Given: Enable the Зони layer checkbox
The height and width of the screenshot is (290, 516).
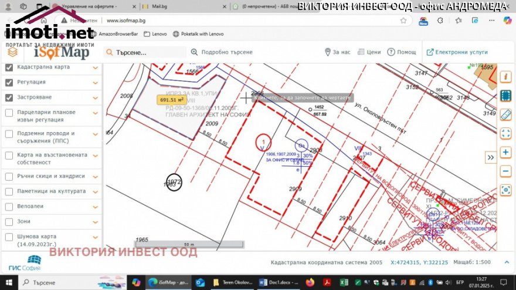Looking at the screenshot, I should [9, 222].
